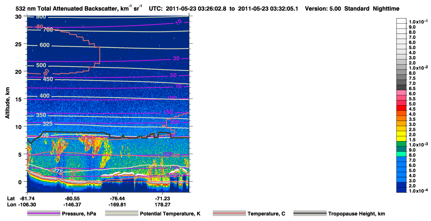This screenshot has height=221, width=431.
Task: Click the purple Pressure legend line sample
Action: click(x=44, y=214)
